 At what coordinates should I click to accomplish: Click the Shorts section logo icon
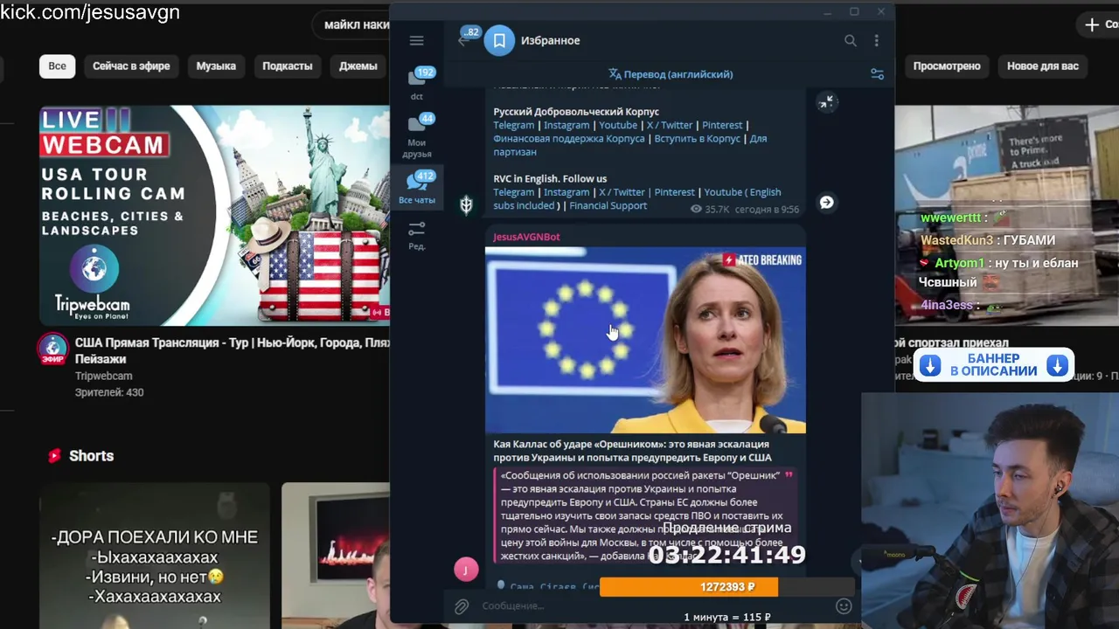tap(54, 456)
